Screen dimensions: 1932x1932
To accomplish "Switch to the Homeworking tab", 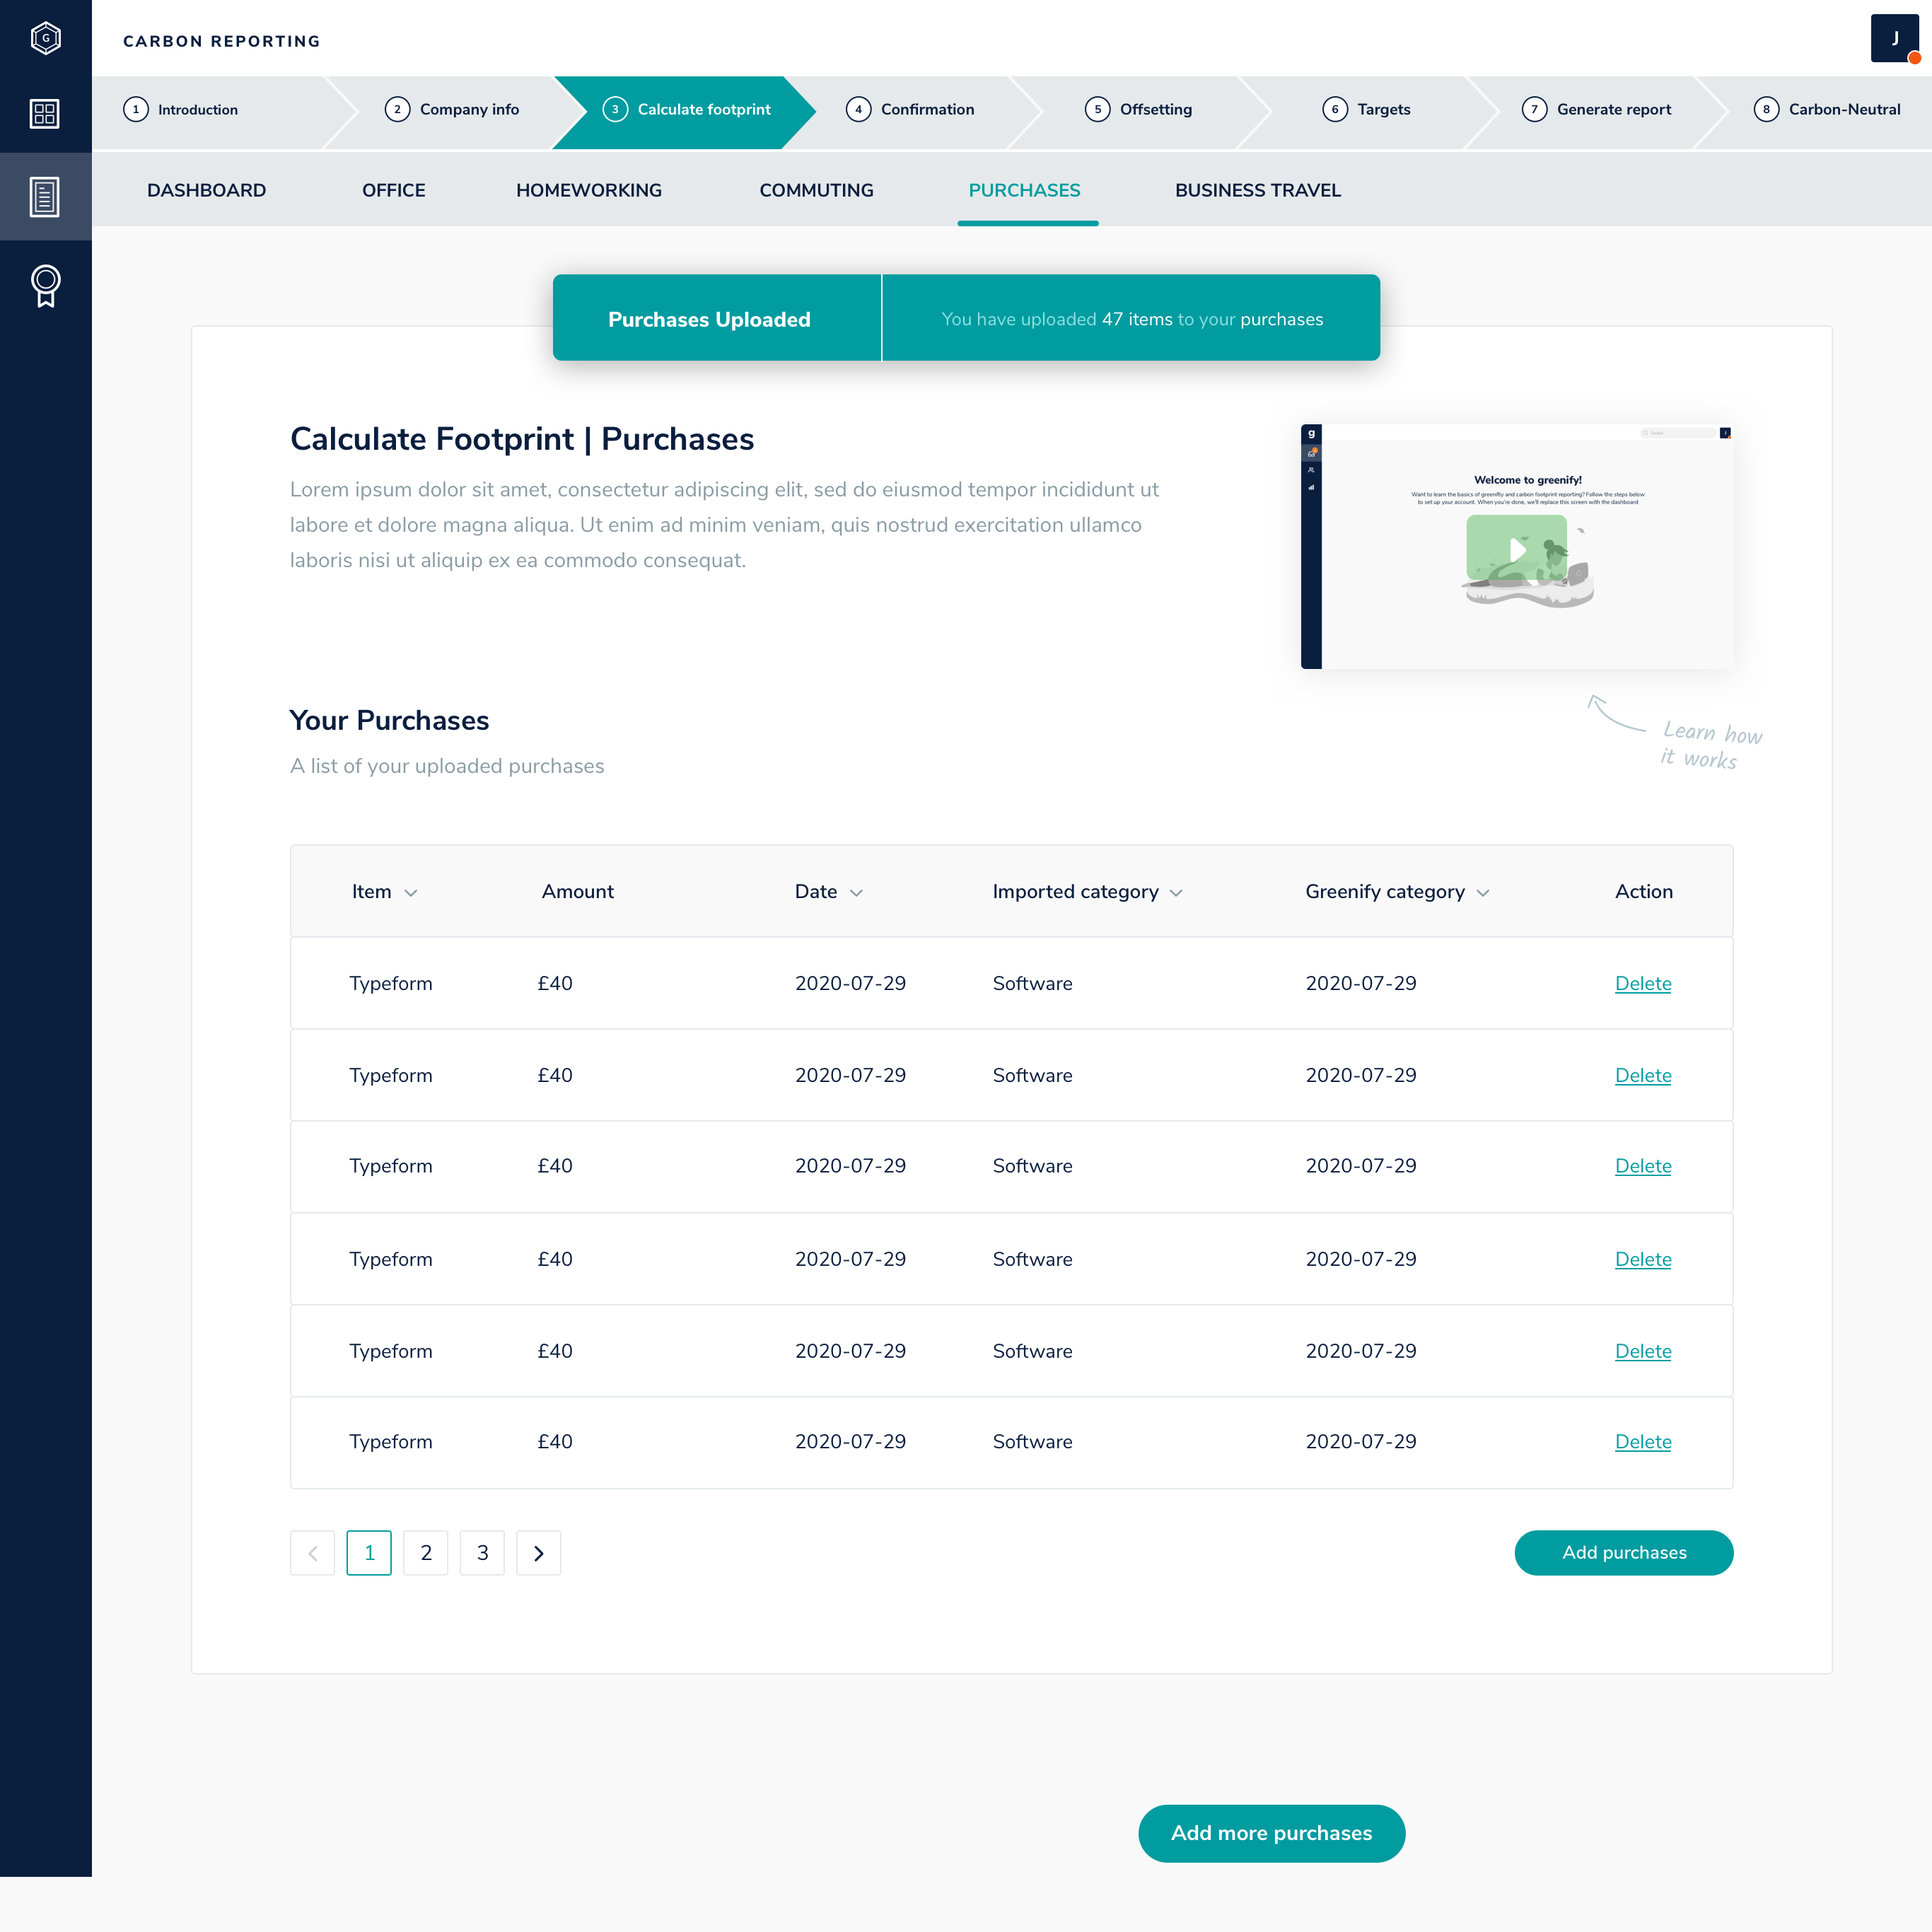I will (x=589, y=190).
